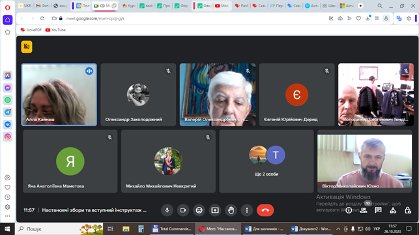Switch to the YouTube browser tab
The width and height of the screenshot is (419, 235).
[x=222, y=6]
